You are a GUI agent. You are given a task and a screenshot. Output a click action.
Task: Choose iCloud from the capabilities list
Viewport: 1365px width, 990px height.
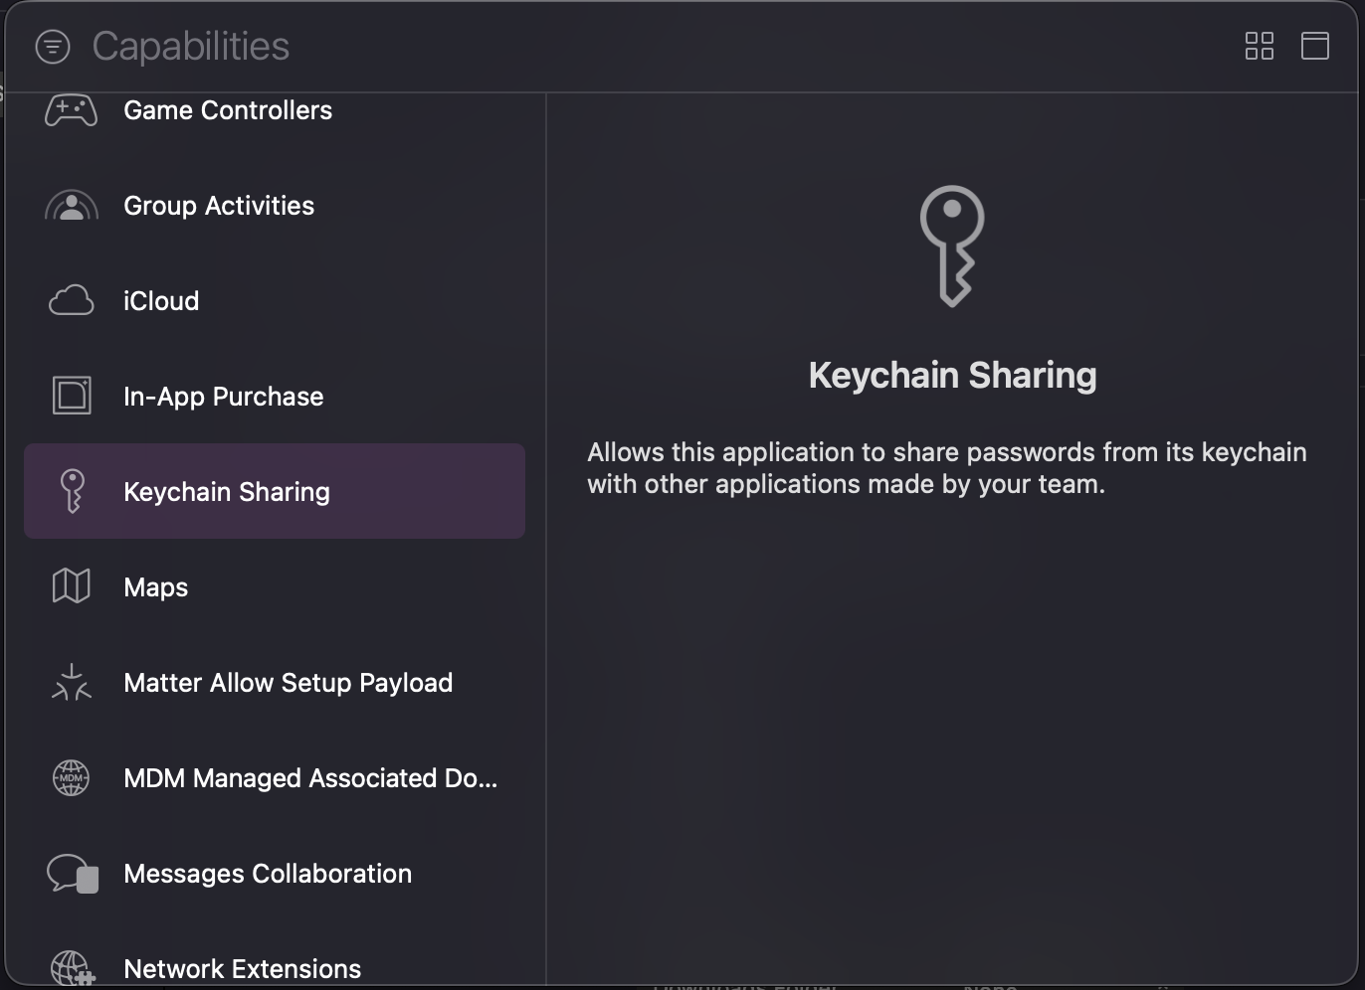pyautogui.click(x=161, y=301)
